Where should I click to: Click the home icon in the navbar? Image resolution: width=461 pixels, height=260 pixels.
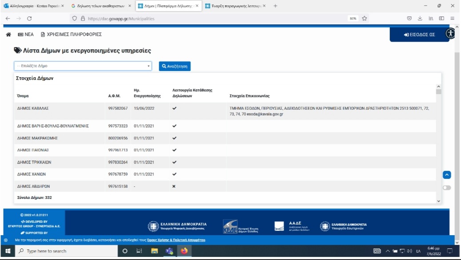8,34
